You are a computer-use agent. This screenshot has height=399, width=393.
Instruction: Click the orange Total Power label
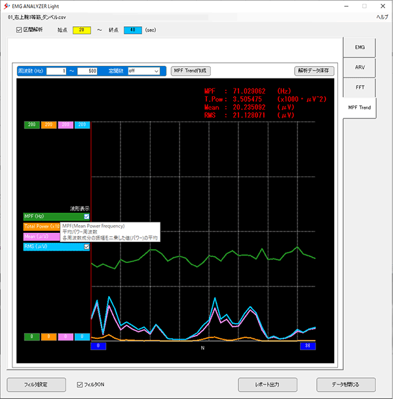[42, 226]
